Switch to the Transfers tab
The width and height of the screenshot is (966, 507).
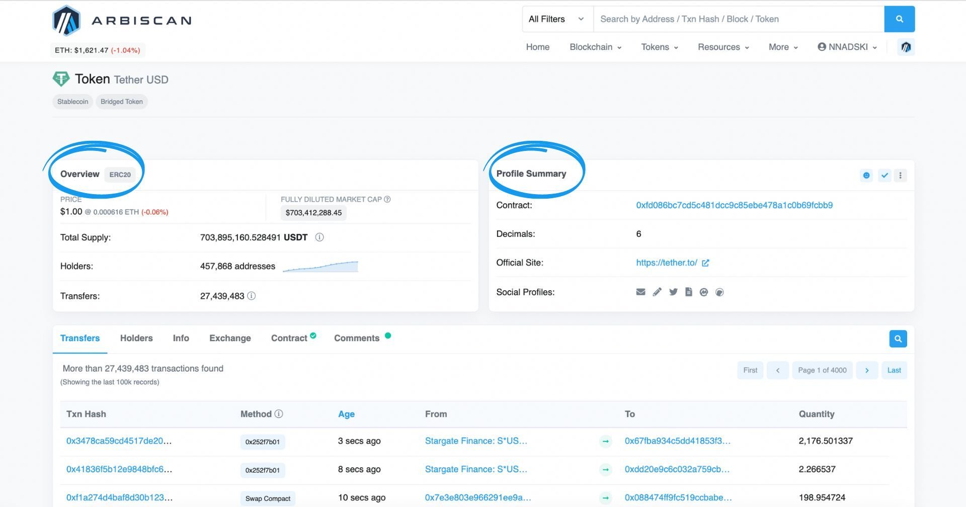coord(80,338)
